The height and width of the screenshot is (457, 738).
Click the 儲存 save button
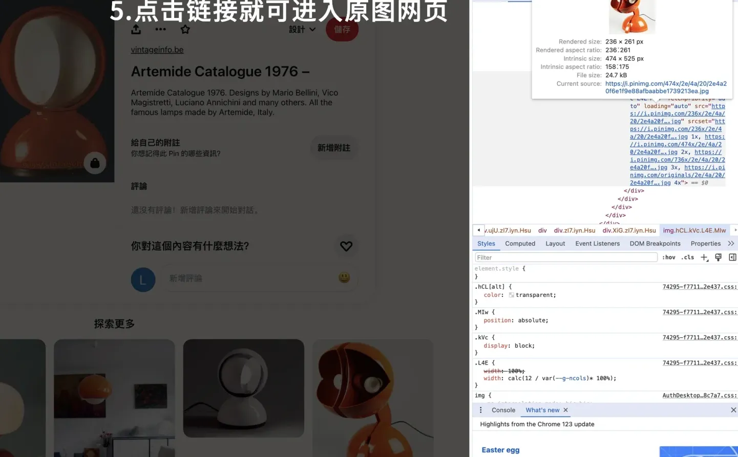pyautogui.click(x=342, y=29)
